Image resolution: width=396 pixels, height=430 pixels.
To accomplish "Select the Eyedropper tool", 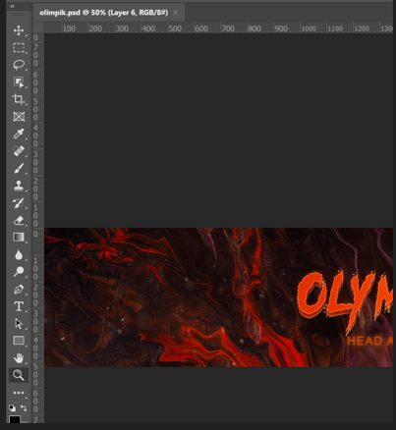I will 19,134.
